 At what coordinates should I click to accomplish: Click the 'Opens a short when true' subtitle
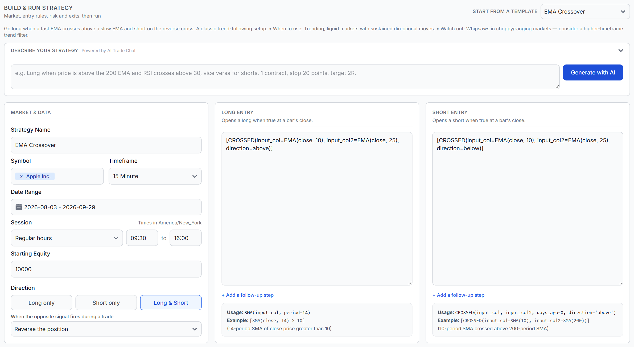point(479,120)
